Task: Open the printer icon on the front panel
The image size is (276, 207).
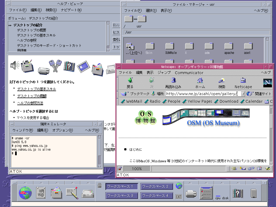Action: pos(191,194)
